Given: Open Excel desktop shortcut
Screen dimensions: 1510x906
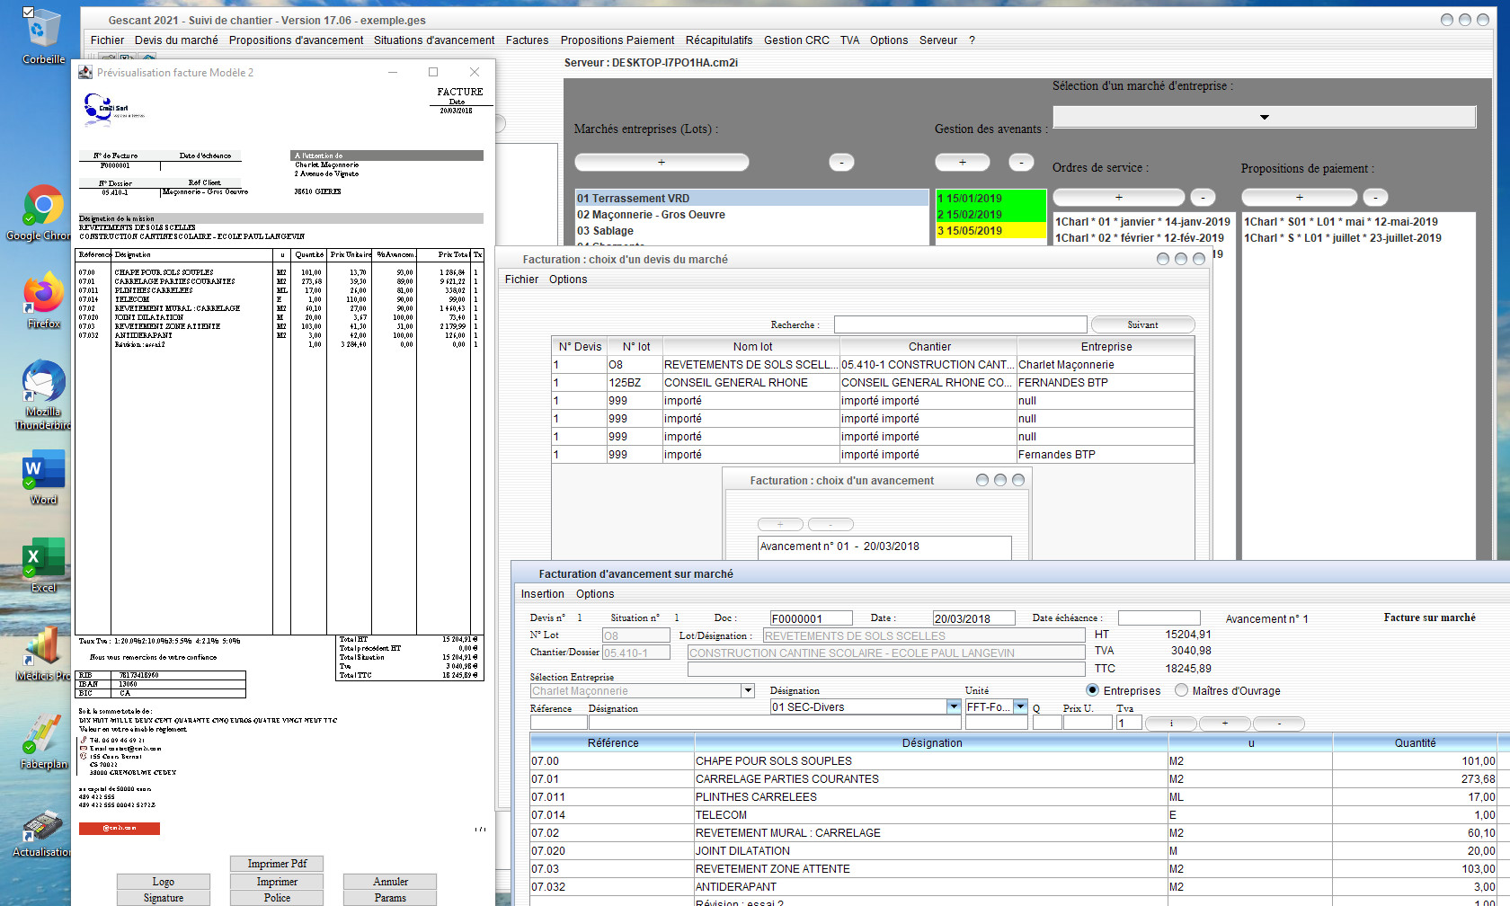Looking at the screenshot, I should click(43, 565).
